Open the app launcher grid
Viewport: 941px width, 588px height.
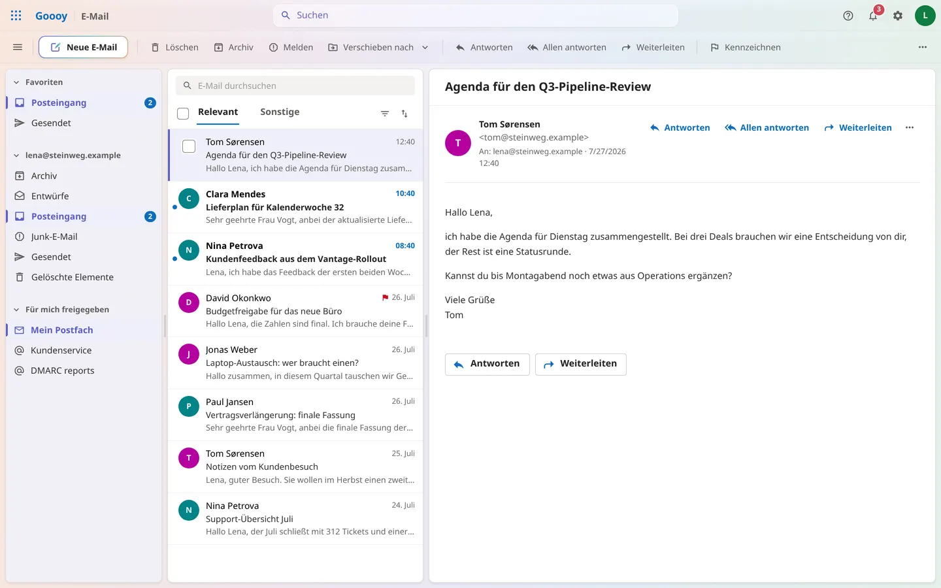coord(16,16)
